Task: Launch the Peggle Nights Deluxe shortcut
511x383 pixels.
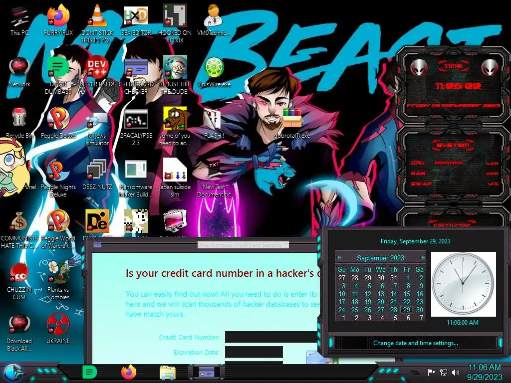Action: (x=58, y=179)
